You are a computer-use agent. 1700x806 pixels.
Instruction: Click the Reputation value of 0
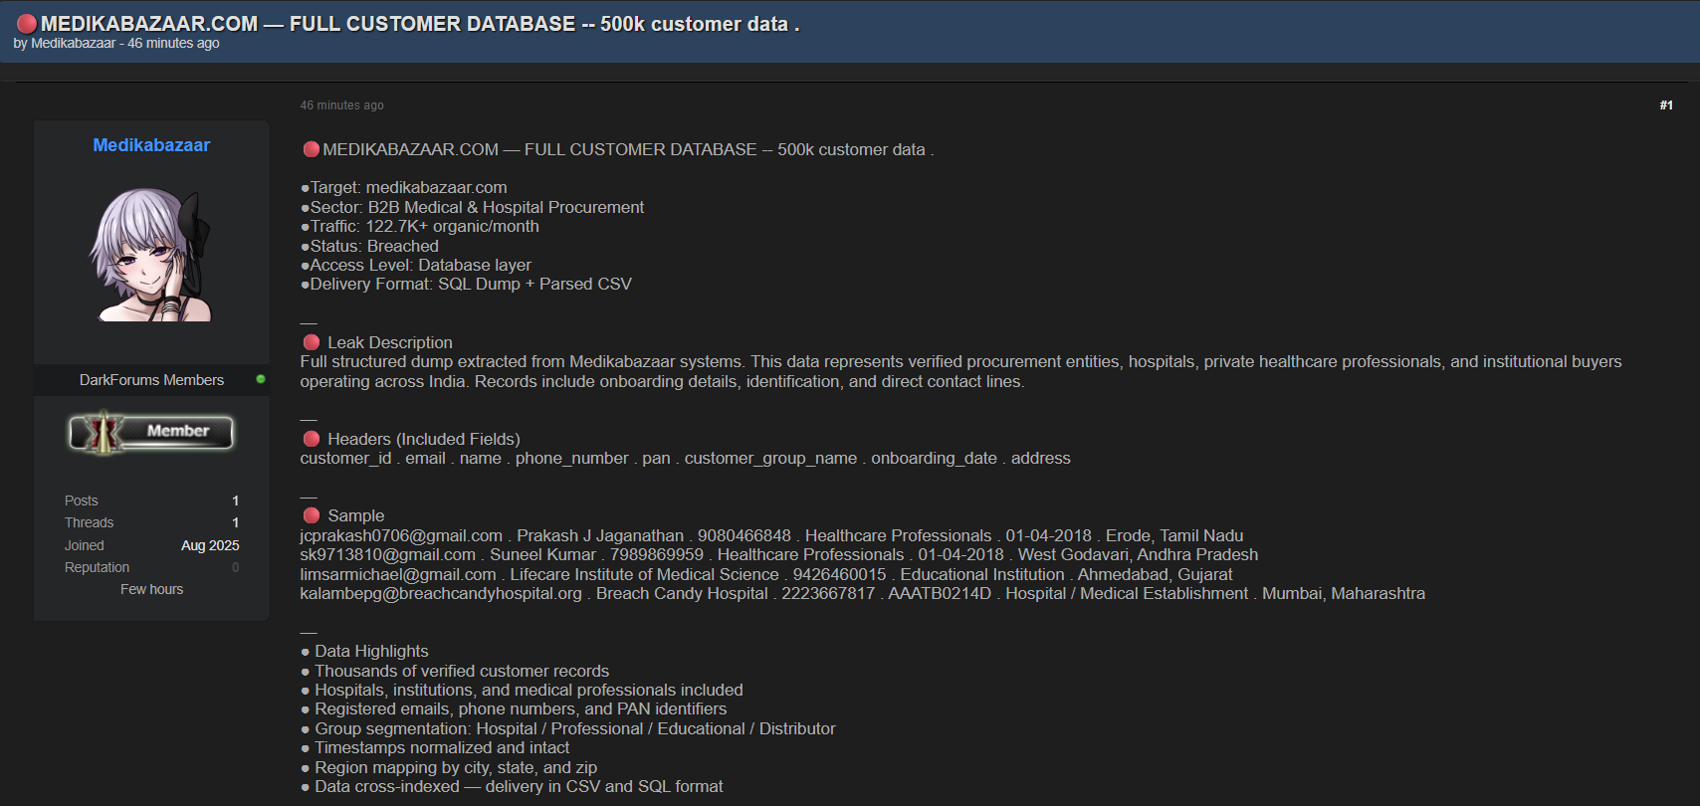(235, 567)
